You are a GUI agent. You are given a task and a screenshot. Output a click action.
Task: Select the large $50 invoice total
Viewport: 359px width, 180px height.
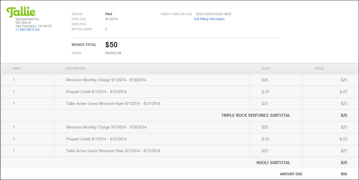pyautogui.click(x=111, y=45)
